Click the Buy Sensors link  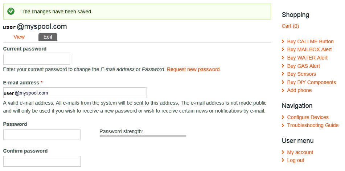pos(301,74)
